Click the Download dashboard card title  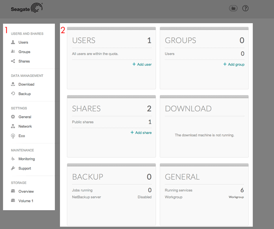188,108
